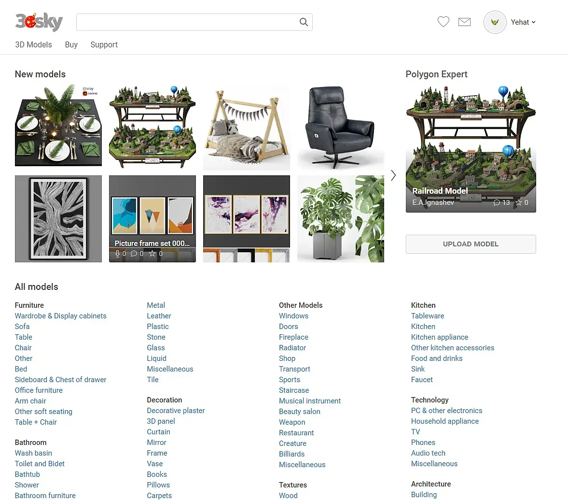Click the Yehat profile avatar
The image size is (568, 500).
pos(495,22)
